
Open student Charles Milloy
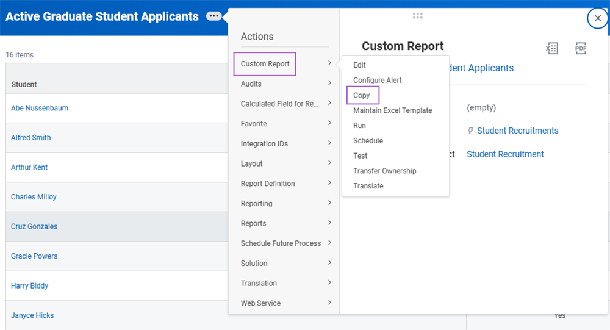coord(34,197)
